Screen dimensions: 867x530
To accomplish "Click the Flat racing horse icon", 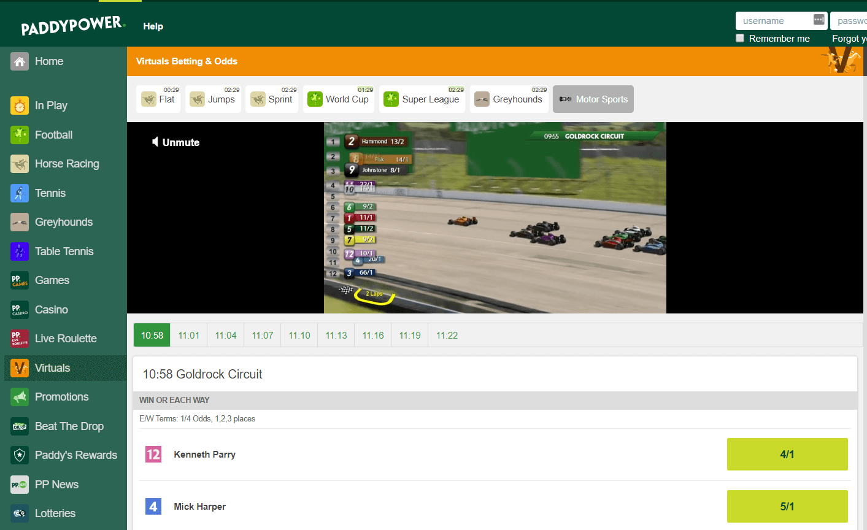I will pyautogui.click(x=149, y=99).
